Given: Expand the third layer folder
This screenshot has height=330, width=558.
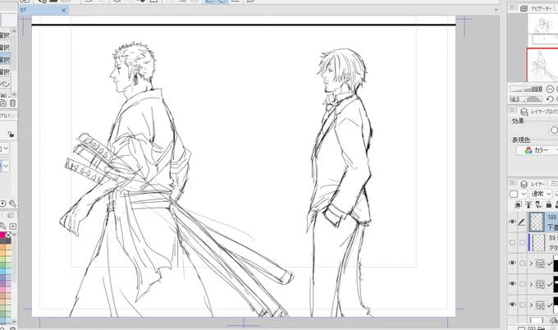Looking at the screenshot, I should point(531,305).
